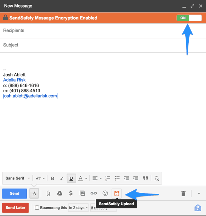Open the more options arrow
206x216 pixels.
click(199, 194)
